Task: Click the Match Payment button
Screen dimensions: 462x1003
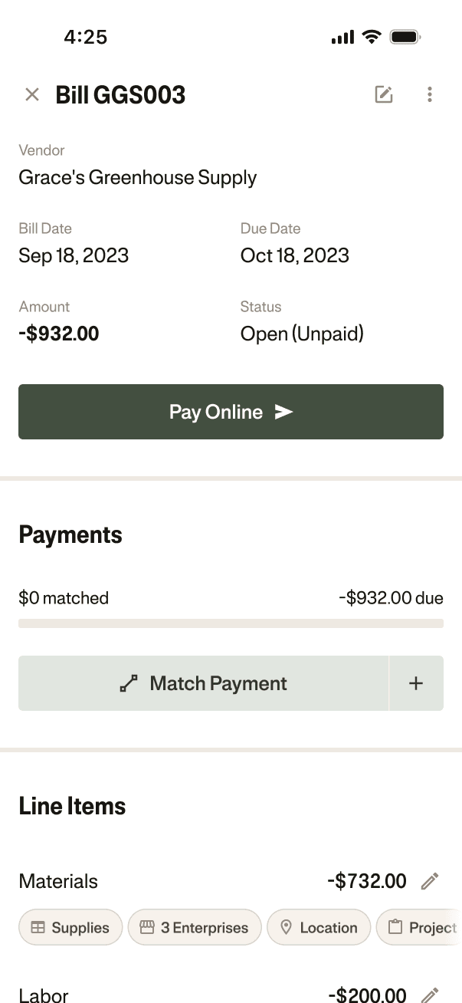Action: [203, 682]
